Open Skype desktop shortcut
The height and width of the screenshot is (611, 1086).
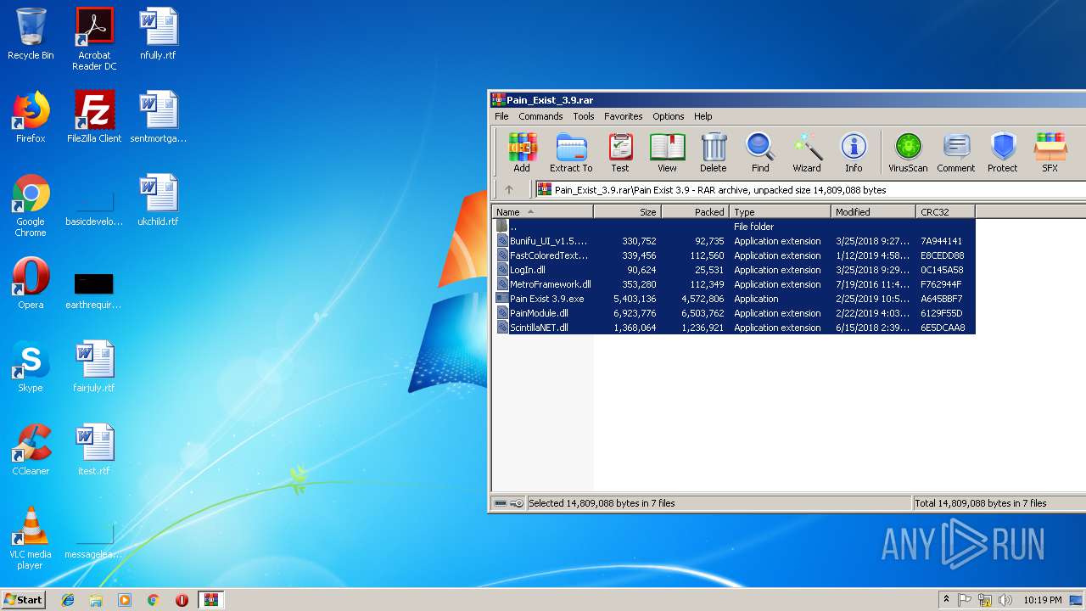pyautogui.click(x=31, y=367)
